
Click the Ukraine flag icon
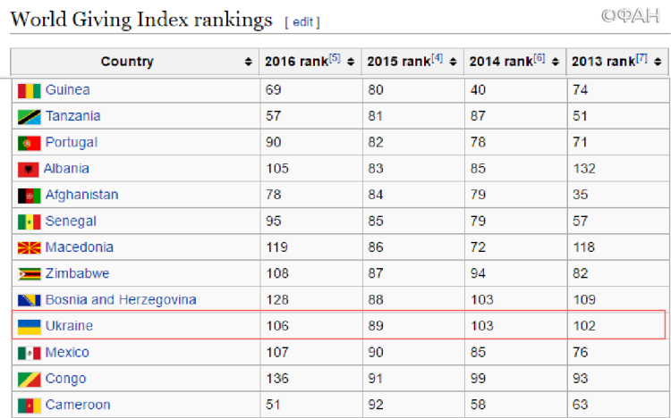click(x=29, y=326)
